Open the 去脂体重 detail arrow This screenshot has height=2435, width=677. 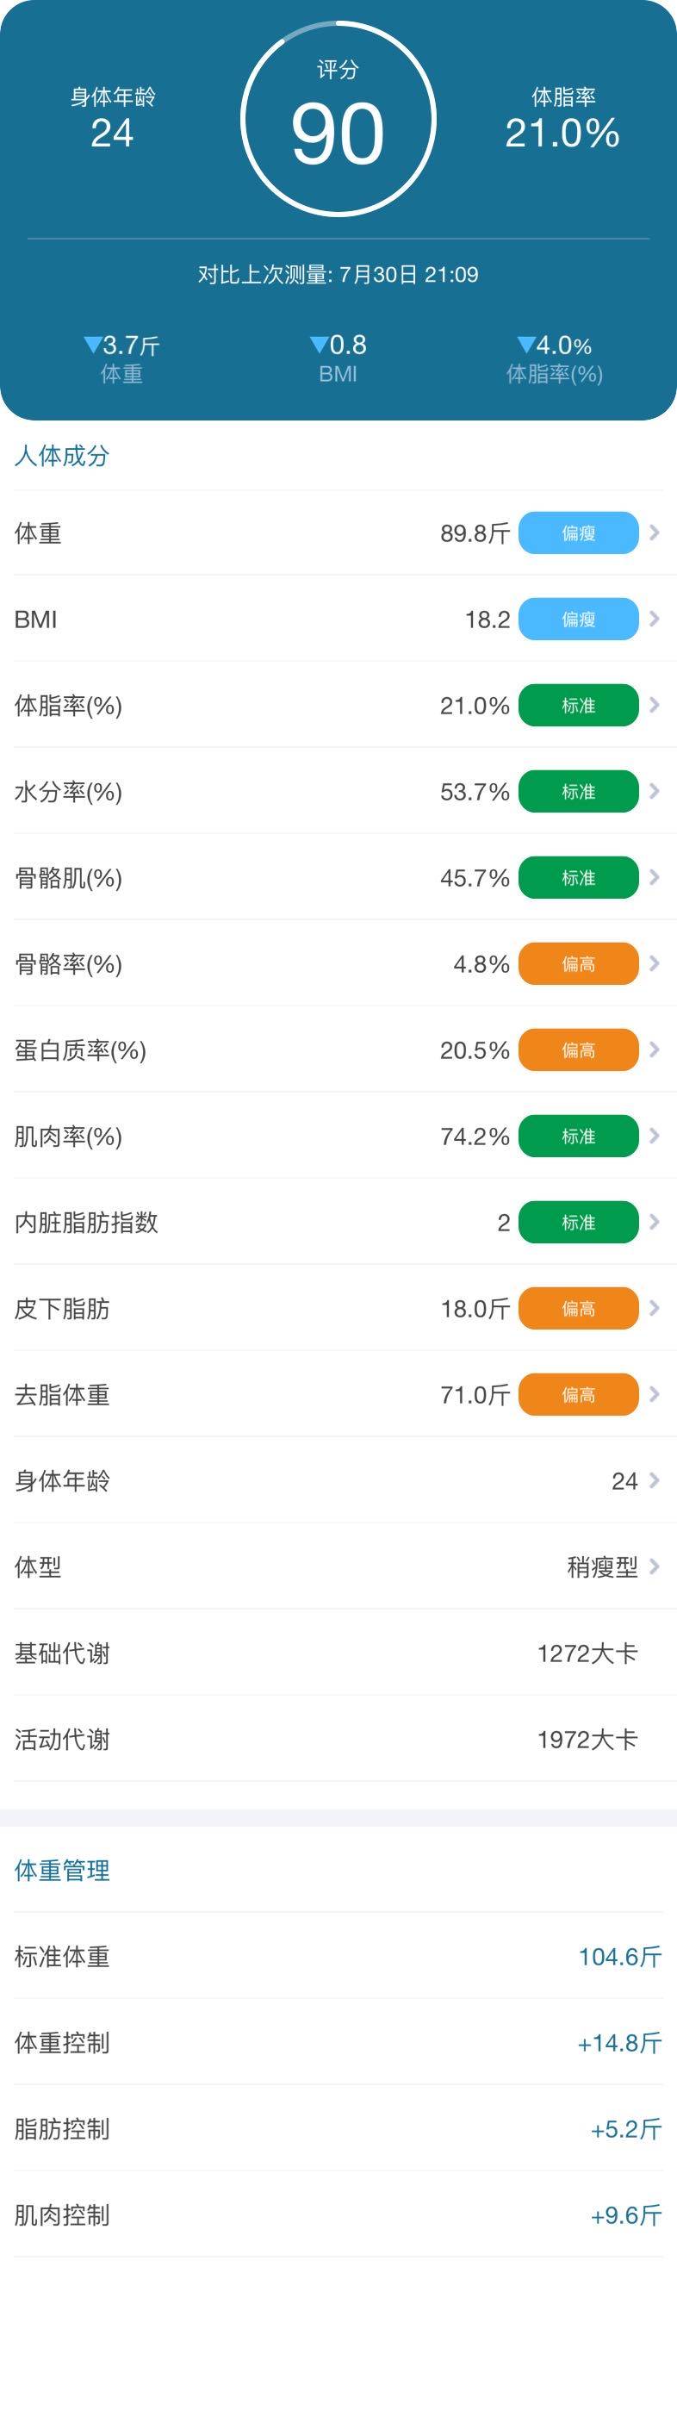[655, 1394]
